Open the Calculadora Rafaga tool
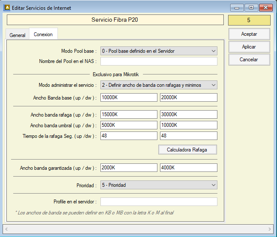This screenshot has height=237, width=277. pos(188,150)
